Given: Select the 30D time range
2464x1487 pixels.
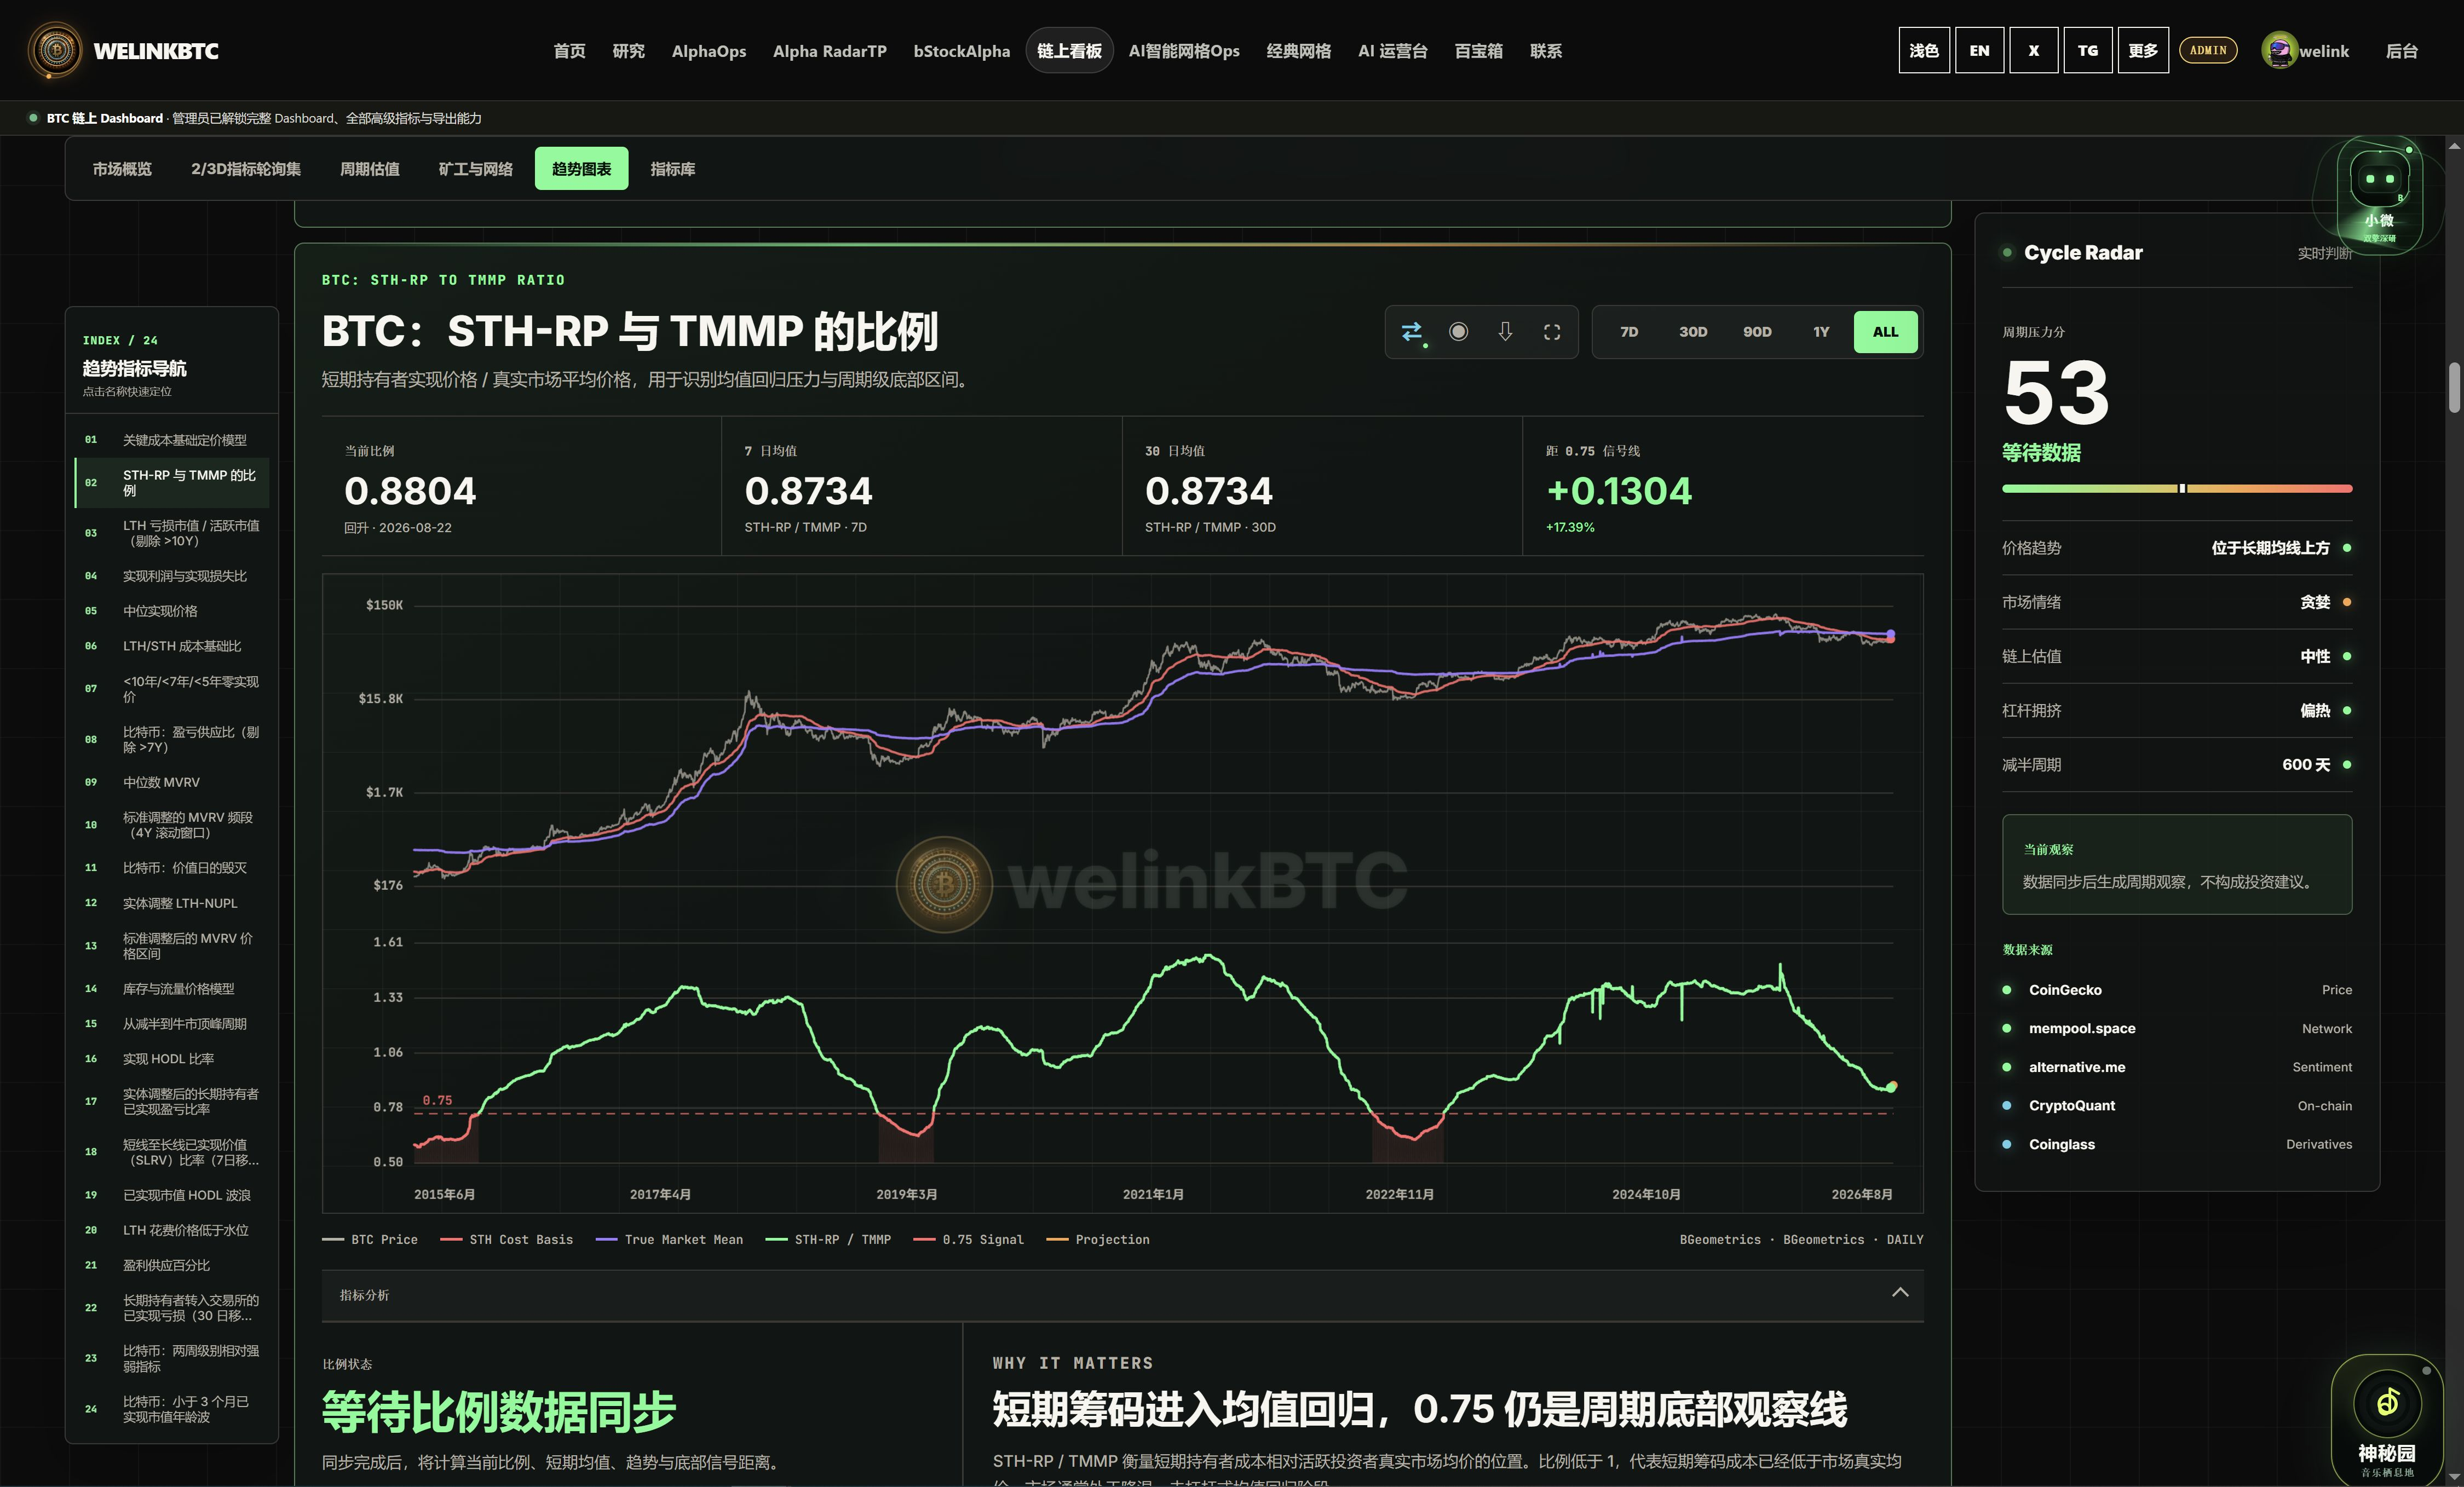Looking at the screenshot, I should tap(1693, 332).
